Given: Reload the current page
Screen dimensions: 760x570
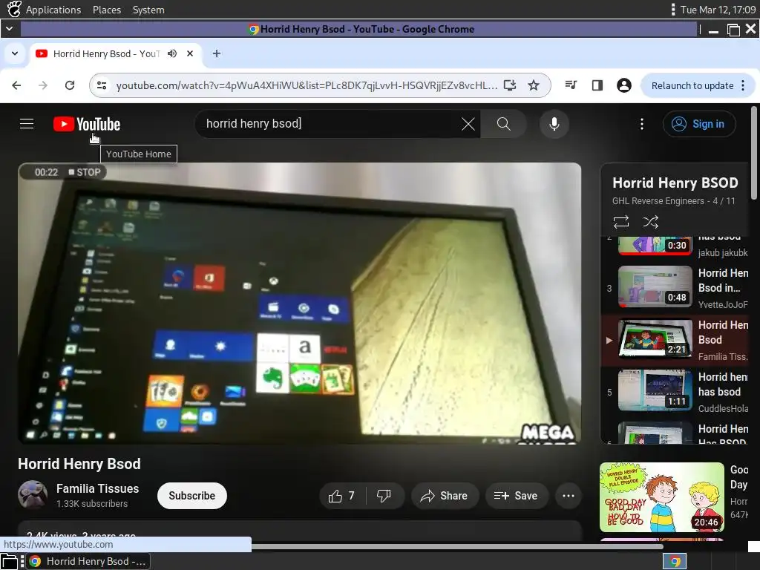Looking at the screenshot, I should pyautogui.click(x=70, y=85).
